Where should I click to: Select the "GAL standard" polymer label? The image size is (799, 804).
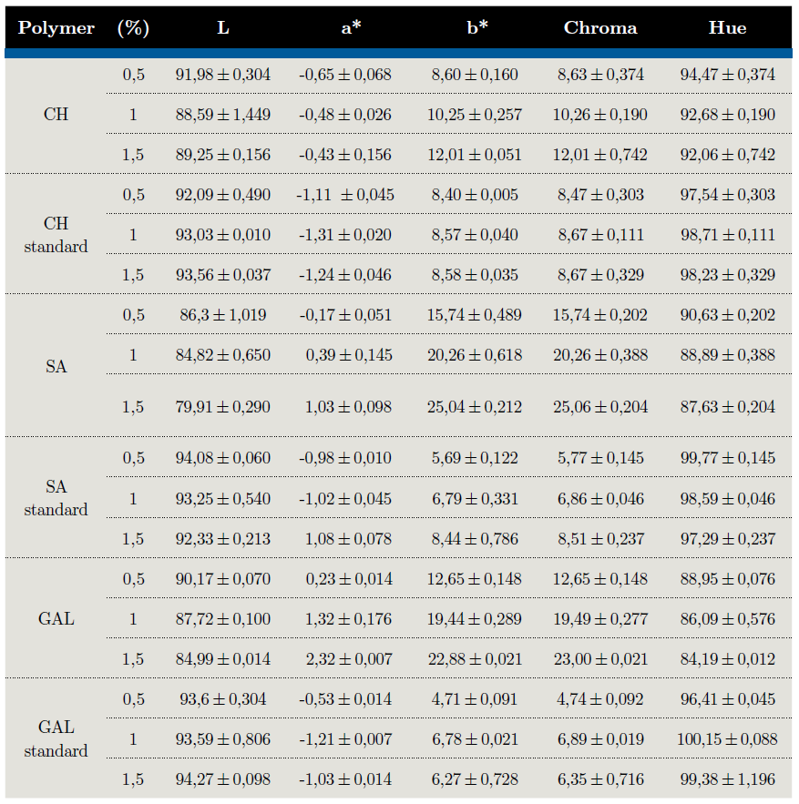[x=56, y=739]
